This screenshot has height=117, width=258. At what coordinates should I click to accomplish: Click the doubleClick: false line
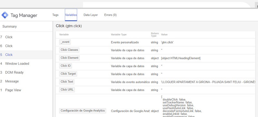(174, 100)
